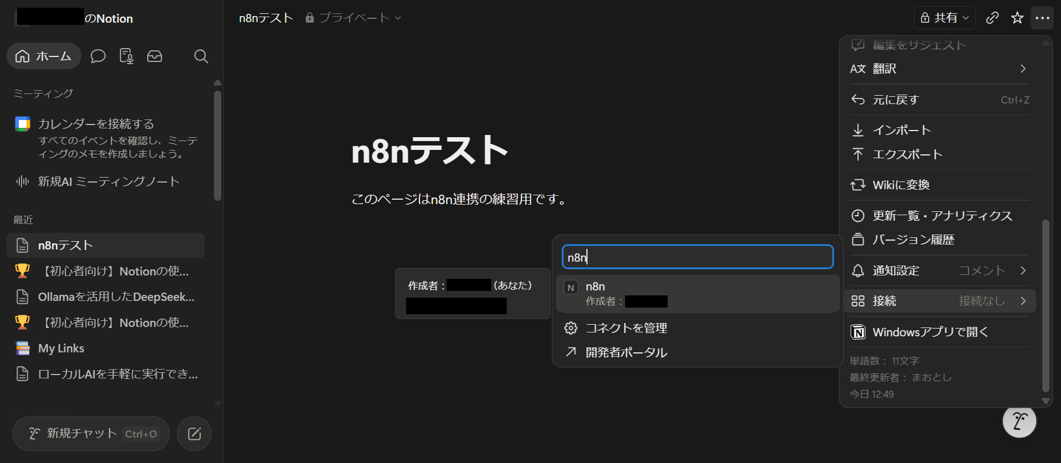The height and width of the screenshot is (463, 1061).
Task: Open Ollamaを活用したDeepSeek page
Action: click(x=106, y=297)
